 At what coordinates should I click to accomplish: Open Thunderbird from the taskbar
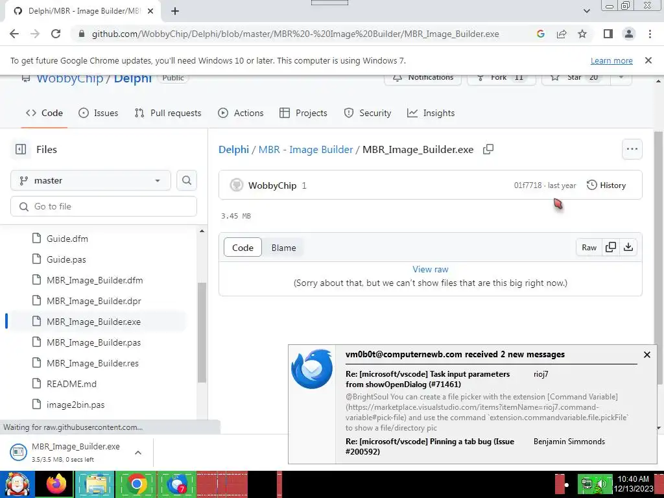177,484
